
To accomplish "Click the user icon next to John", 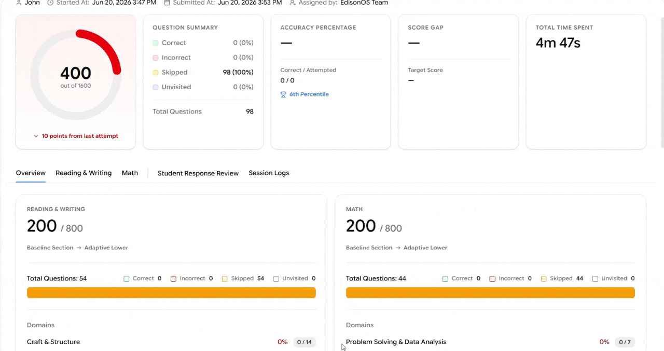I will click(x=19, y=3).
